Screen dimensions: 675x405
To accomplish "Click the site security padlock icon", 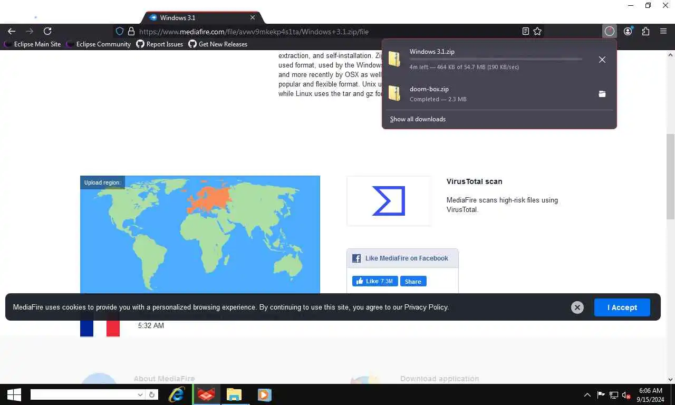I will click(x=131, y=31).
